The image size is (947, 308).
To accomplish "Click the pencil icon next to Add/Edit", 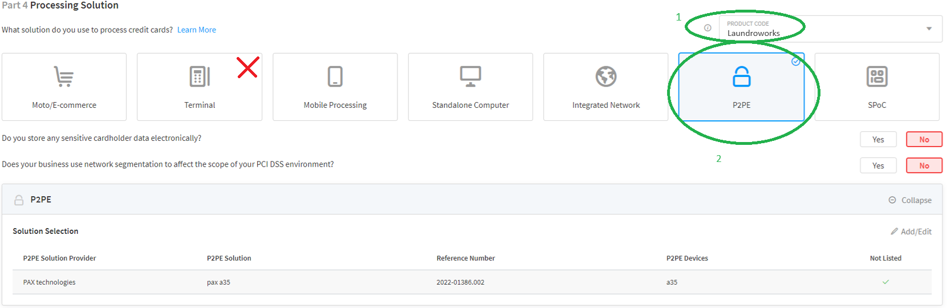I will [894, 232].
